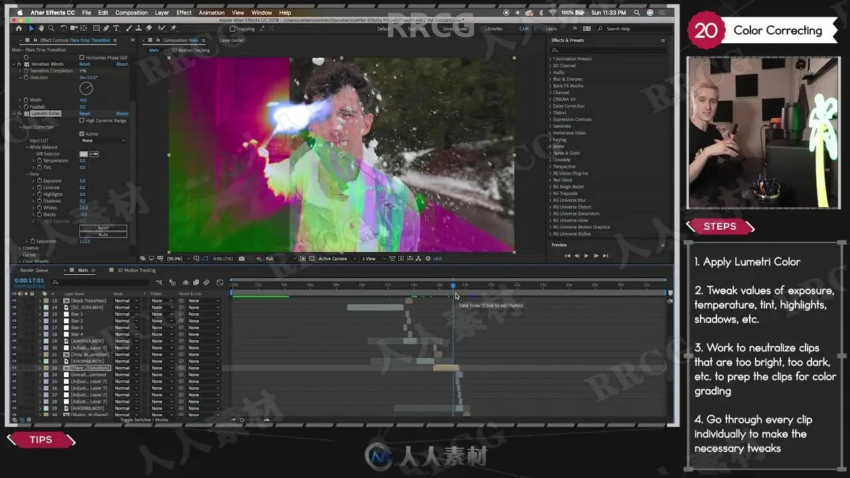Select the Clone Stamp tool
Viewport: 850px width, 478px height.
tap(138, 29)
